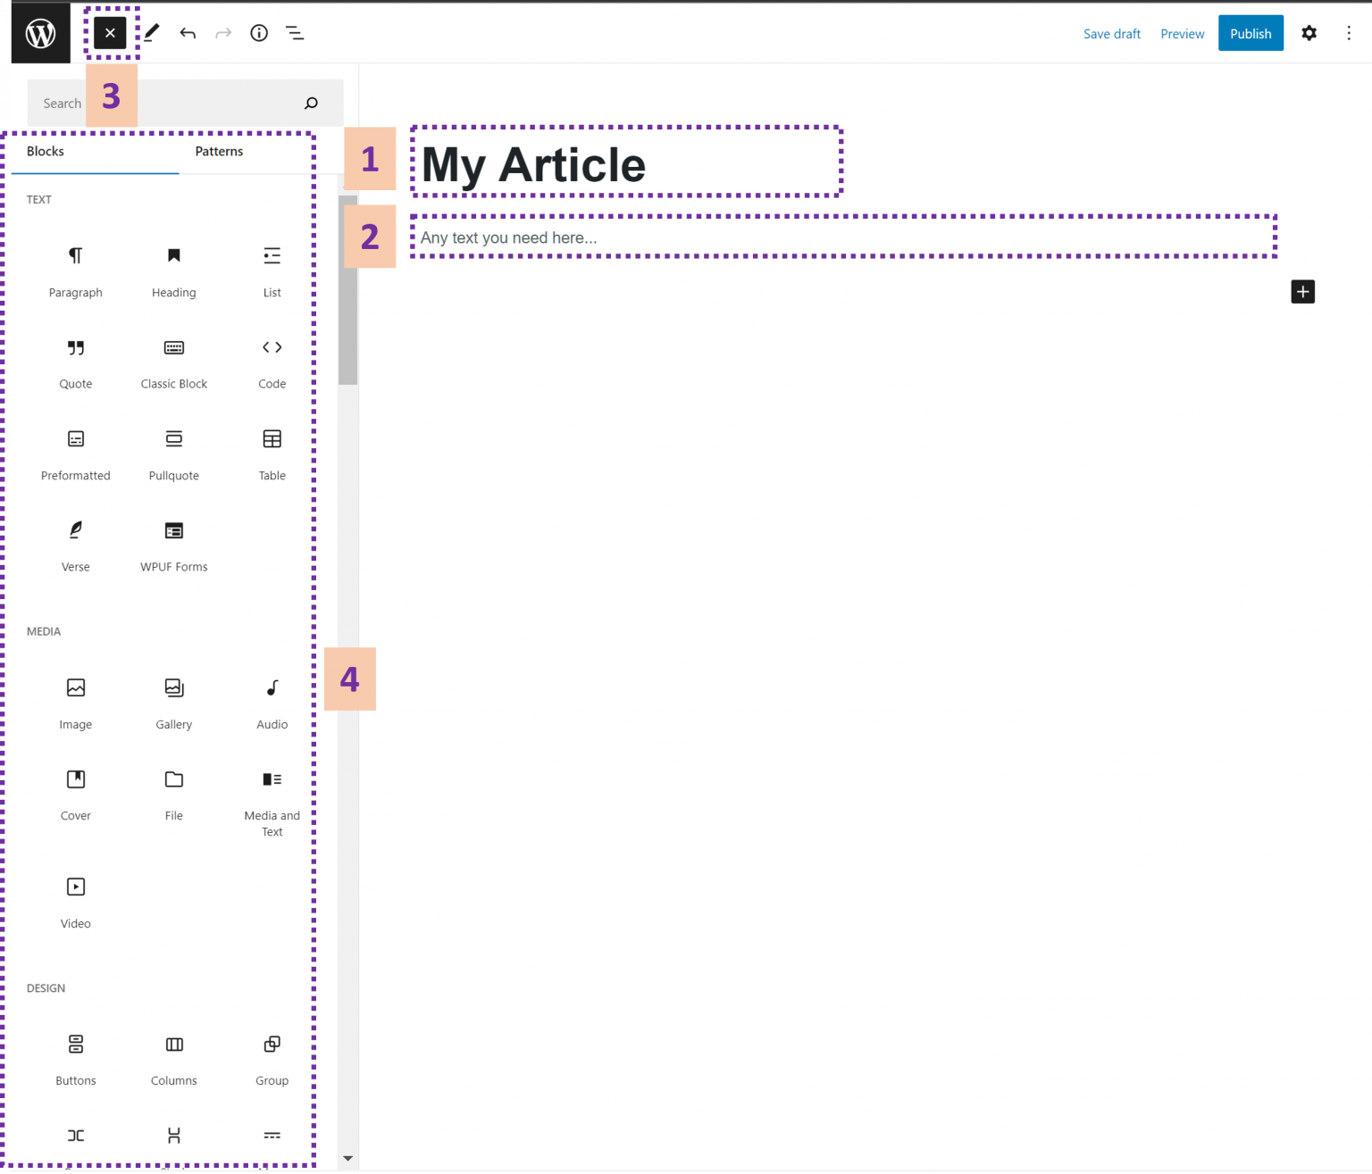Focus the block Search field
The width and height of the screenshot is (1372, 1174).
point(185,103)
